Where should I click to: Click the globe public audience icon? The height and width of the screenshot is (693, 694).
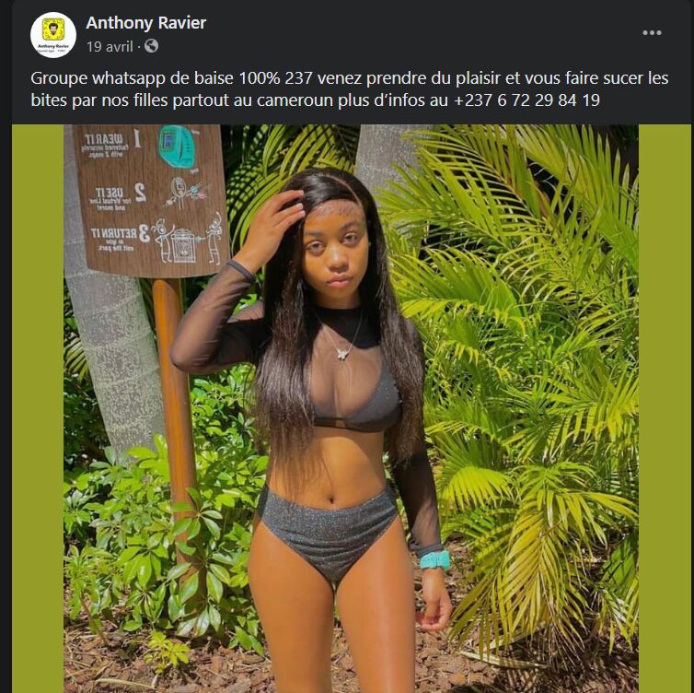tap(151, 46)
